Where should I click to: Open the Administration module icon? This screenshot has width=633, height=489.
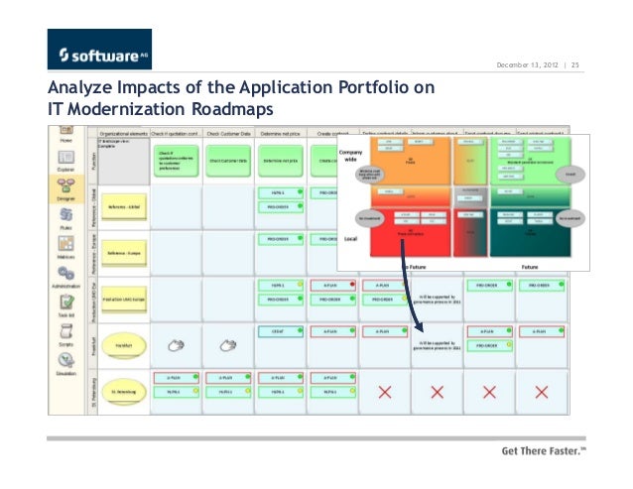click(x=66, y=274)
